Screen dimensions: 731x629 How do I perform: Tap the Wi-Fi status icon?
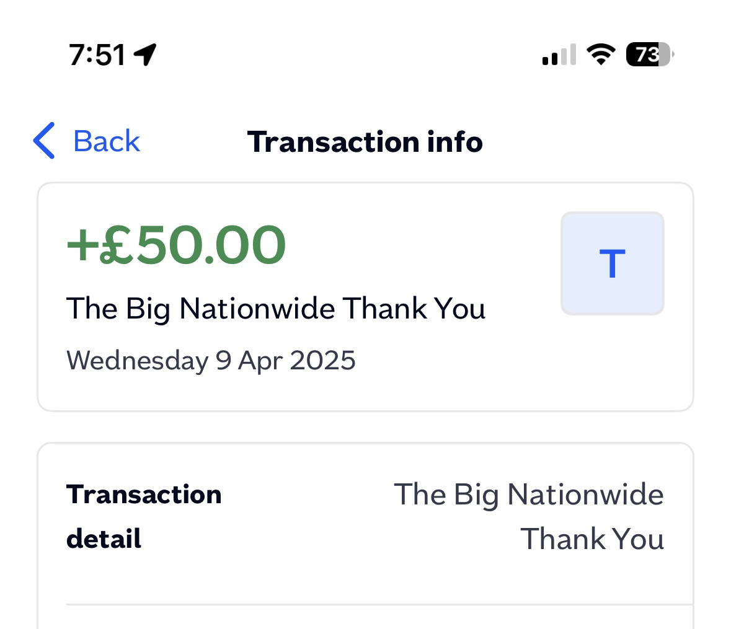[601, 54]
